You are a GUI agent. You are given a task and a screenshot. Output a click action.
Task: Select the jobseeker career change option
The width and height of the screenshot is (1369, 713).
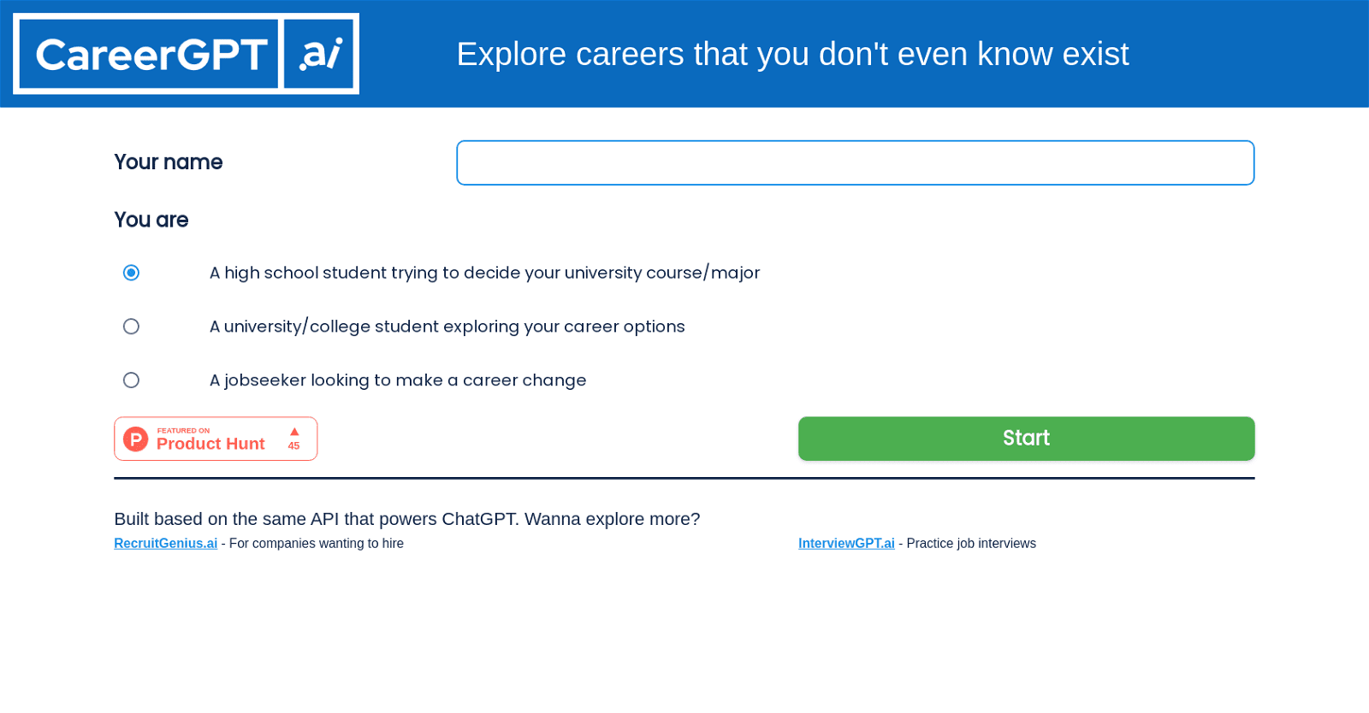[x=131, y=380]
